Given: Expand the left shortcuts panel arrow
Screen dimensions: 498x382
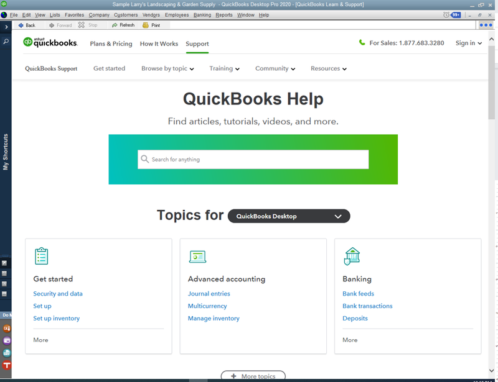Looking at the screenshot, I should (x=6, y=27).
